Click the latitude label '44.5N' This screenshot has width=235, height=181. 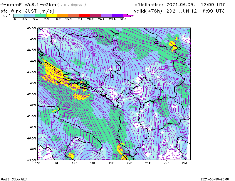(31, 50)
